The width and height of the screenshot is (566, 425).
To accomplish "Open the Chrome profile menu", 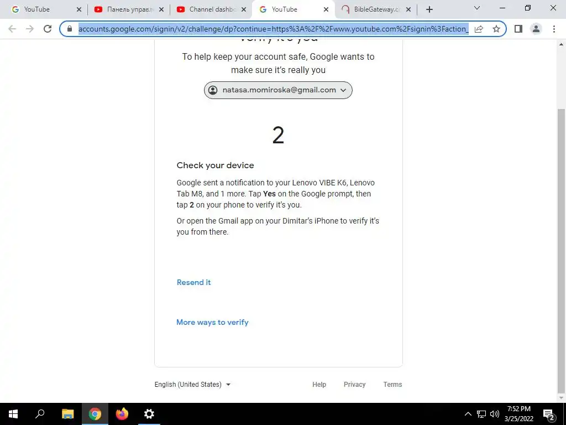I will [x=536, y=29].
